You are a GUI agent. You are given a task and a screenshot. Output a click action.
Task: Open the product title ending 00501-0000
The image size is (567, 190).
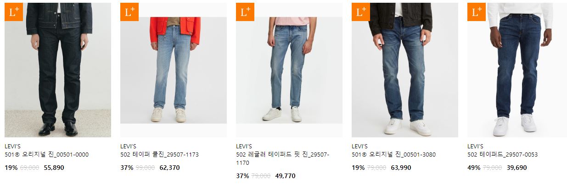point(46,155)
